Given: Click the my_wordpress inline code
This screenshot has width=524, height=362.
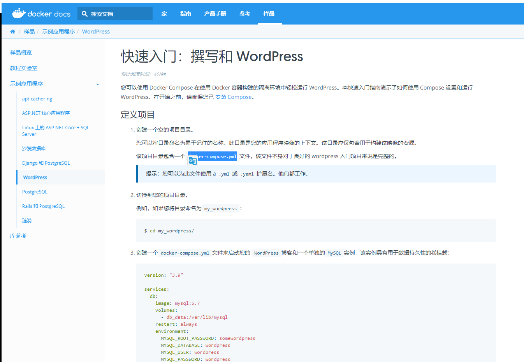Looking at the screenshot, I should (x=220, y=209).
